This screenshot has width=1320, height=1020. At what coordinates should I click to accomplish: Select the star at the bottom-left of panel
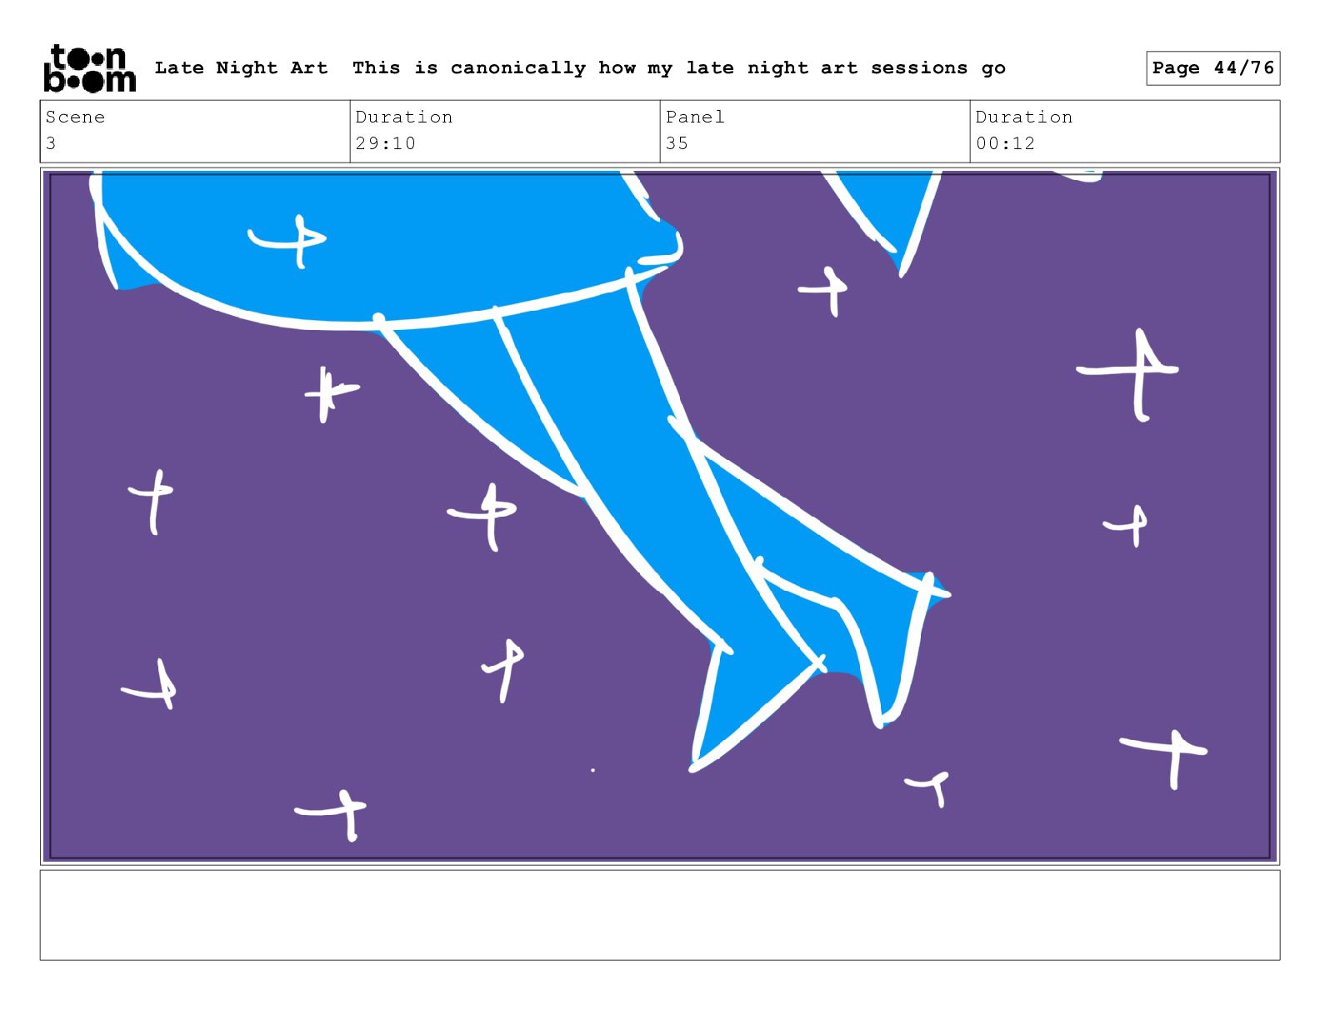332,813
